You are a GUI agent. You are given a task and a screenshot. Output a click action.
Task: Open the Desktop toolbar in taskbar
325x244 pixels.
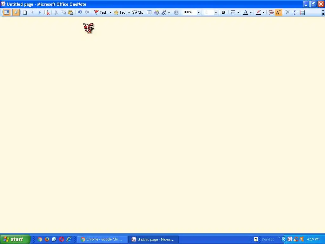pyautogui.click(x=268, y=240)
